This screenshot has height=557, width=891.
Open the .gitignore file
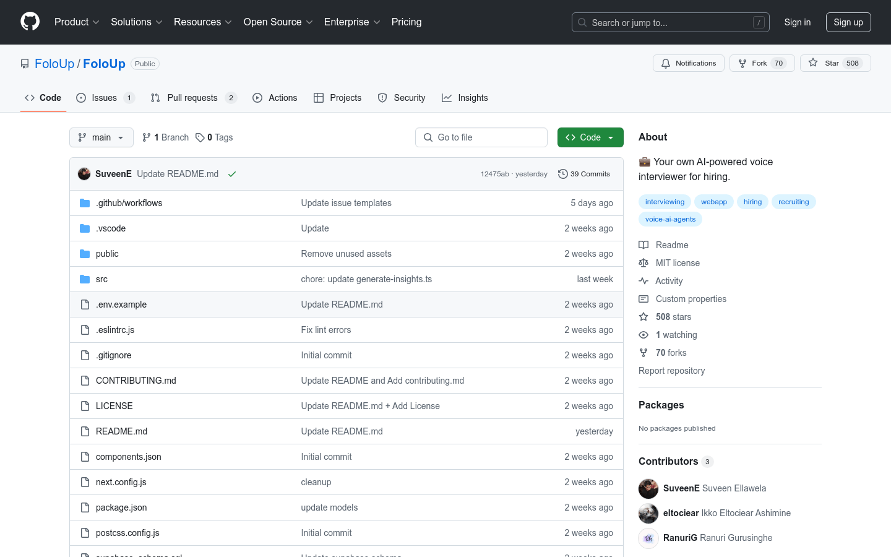tap(113, 355)
